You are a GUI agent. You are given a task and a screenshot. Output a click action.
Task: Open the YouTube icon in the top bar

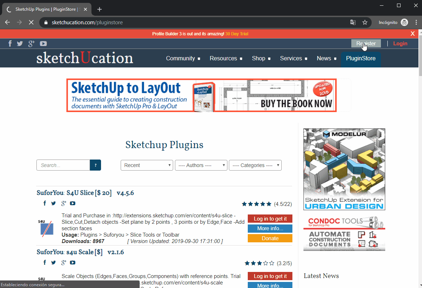click(43, 44)
